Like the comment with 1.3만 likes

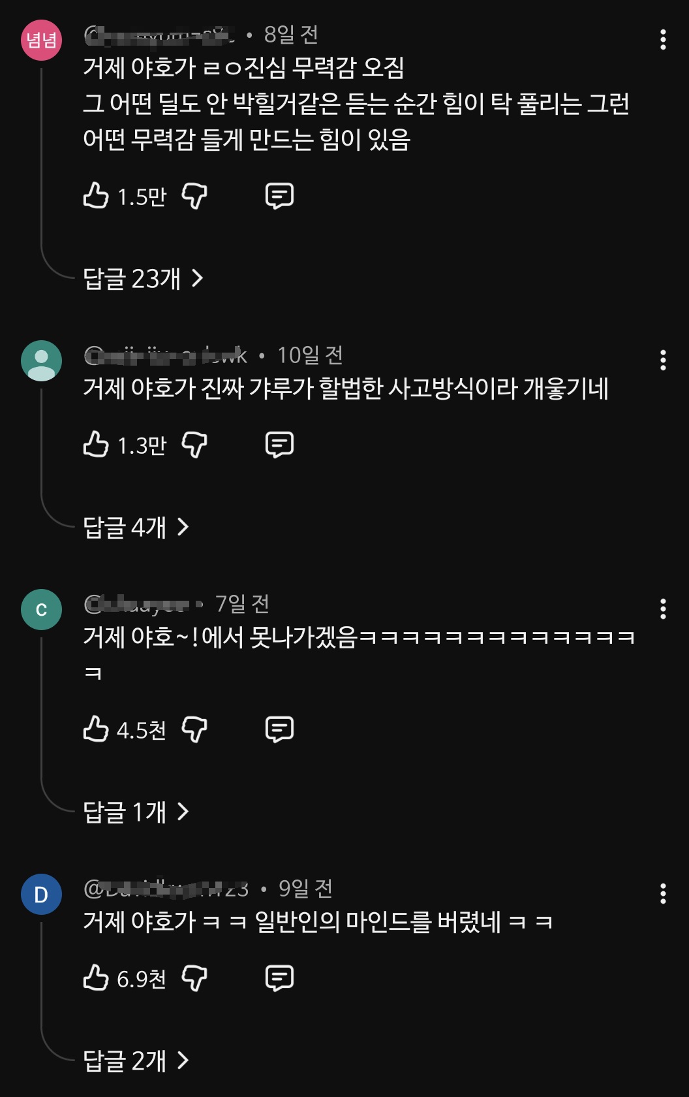click(96, 445)
